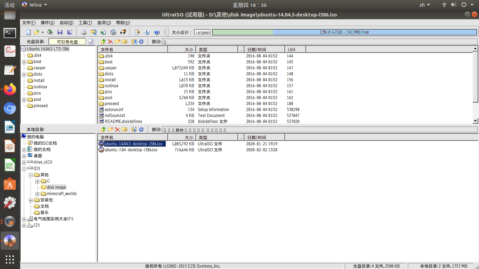Select isolinux folder in disc tree
Image resolution: width=479 pixels, height=269 pixels.
(x=40, y=87)
